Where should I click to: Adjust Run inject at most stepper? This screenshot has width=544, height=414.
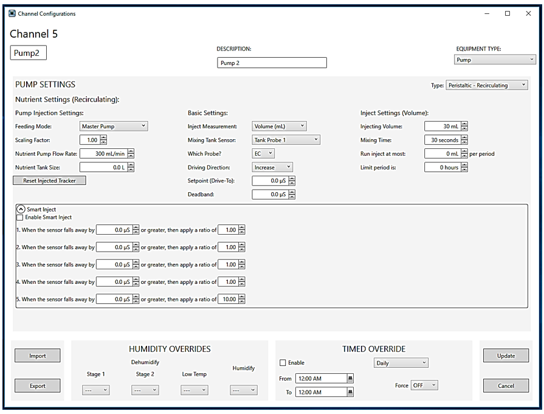(x=464, y=153)
